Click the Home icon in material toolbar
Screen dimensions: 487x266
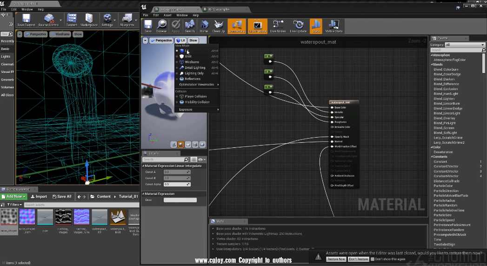coord(204,26)
